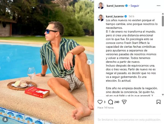The height and width of the screenshot is (124, 164).
Task: Click the verified badge in the post header
Action: pyautogui.click(x=126, y=6)
